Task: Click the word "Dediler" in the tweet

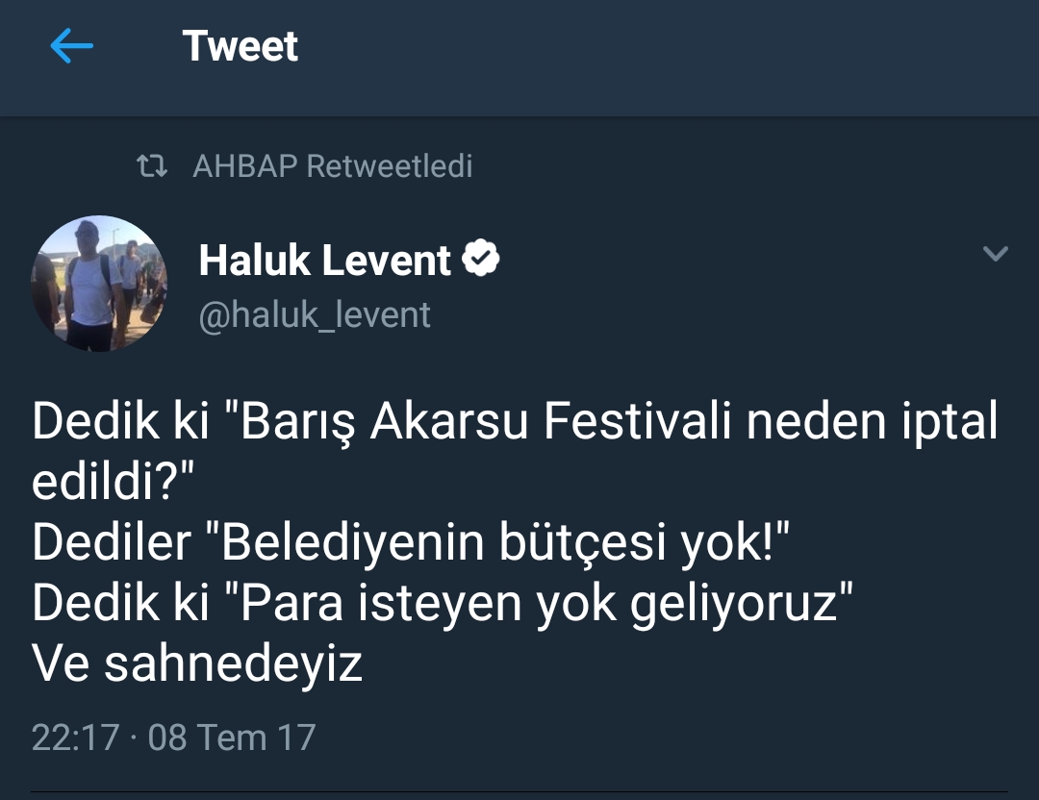Action: 112,542
